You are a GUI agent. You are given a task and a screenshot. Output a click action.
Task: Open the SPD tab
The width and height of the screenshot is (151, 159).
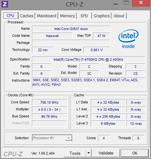tap(84, 16)
